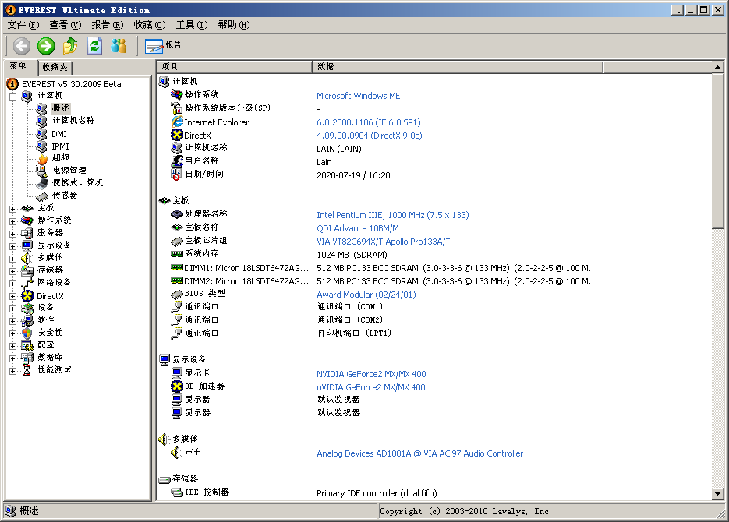Click the 日期/时间 clock icon
Image resolution: width=729 pixels, height=522 pixels.
[x=177, y=175]
